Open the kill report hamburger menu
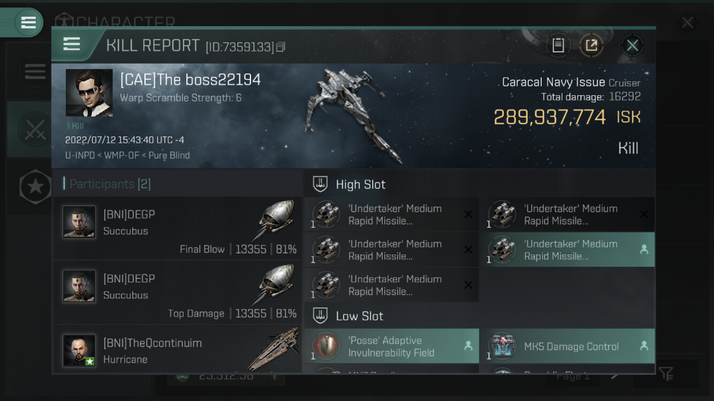 [71, 44]
